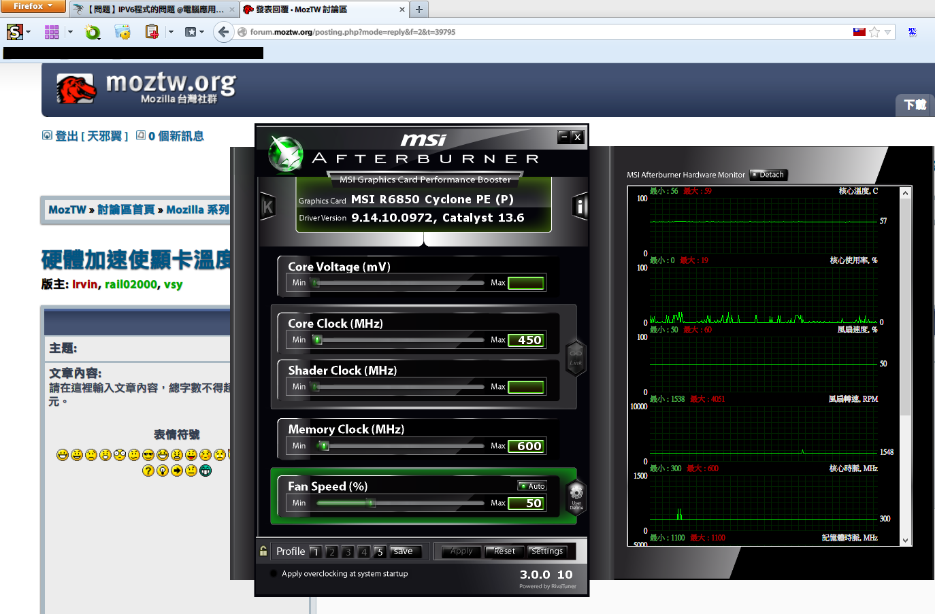Select profile slot 5
This screenshot has height=614, width=935.
point(380,551)
